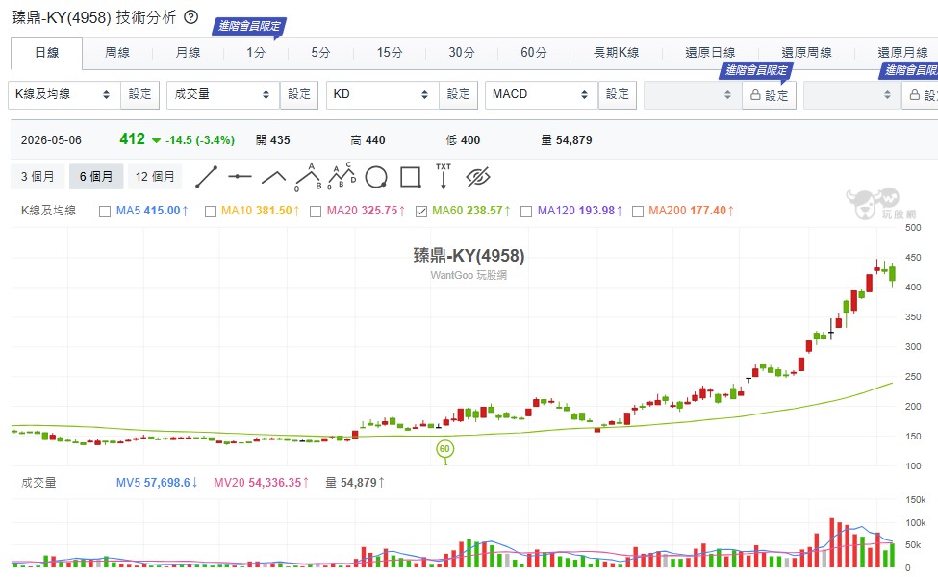The width and height of the screenshot is (938, 577).
Task: Click the date 2026-05-06
Action: pos(51,140)
